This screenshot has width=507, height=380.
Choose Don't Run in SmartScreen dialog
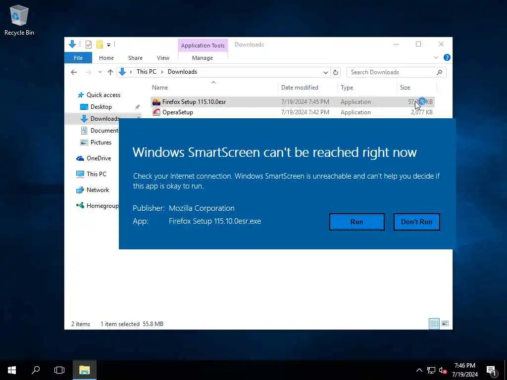tap(416, 222)
